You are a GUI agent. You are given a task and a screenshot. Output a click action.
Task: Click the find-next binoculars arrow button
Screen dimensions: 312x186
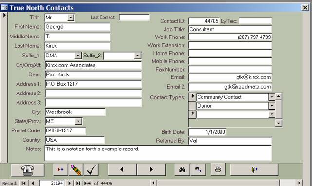click(x=198, y=169)
